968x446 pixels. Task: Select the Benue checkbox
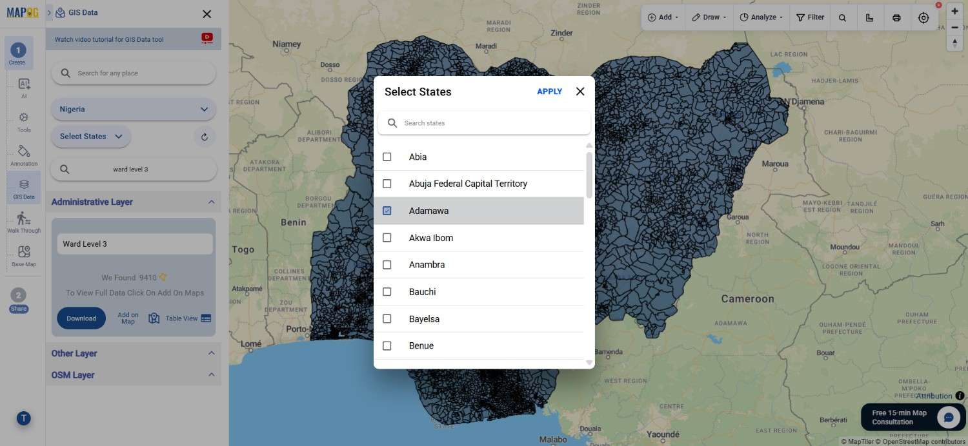(387, 346)
